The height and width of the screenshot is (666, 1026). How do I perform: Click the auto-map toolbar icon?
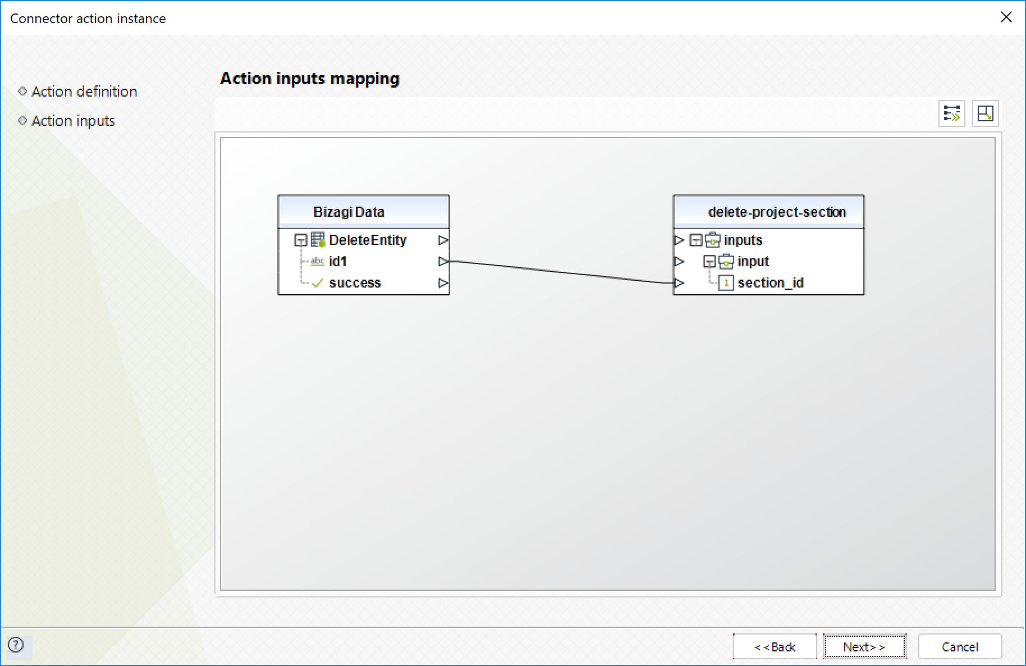click(x=951, y=113)
